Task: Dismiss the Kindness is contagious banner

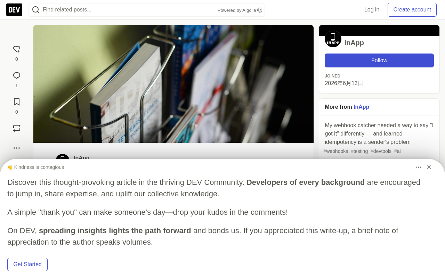Action: pyautogui.click(x=429, y=167)
